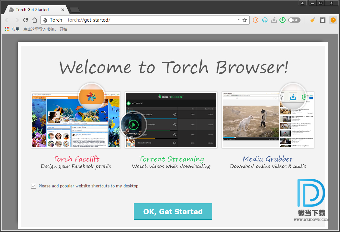The height and width of the screenshot is (232, 340).
Task: Click the square window toolbar icon
Action: click(323, 20)
